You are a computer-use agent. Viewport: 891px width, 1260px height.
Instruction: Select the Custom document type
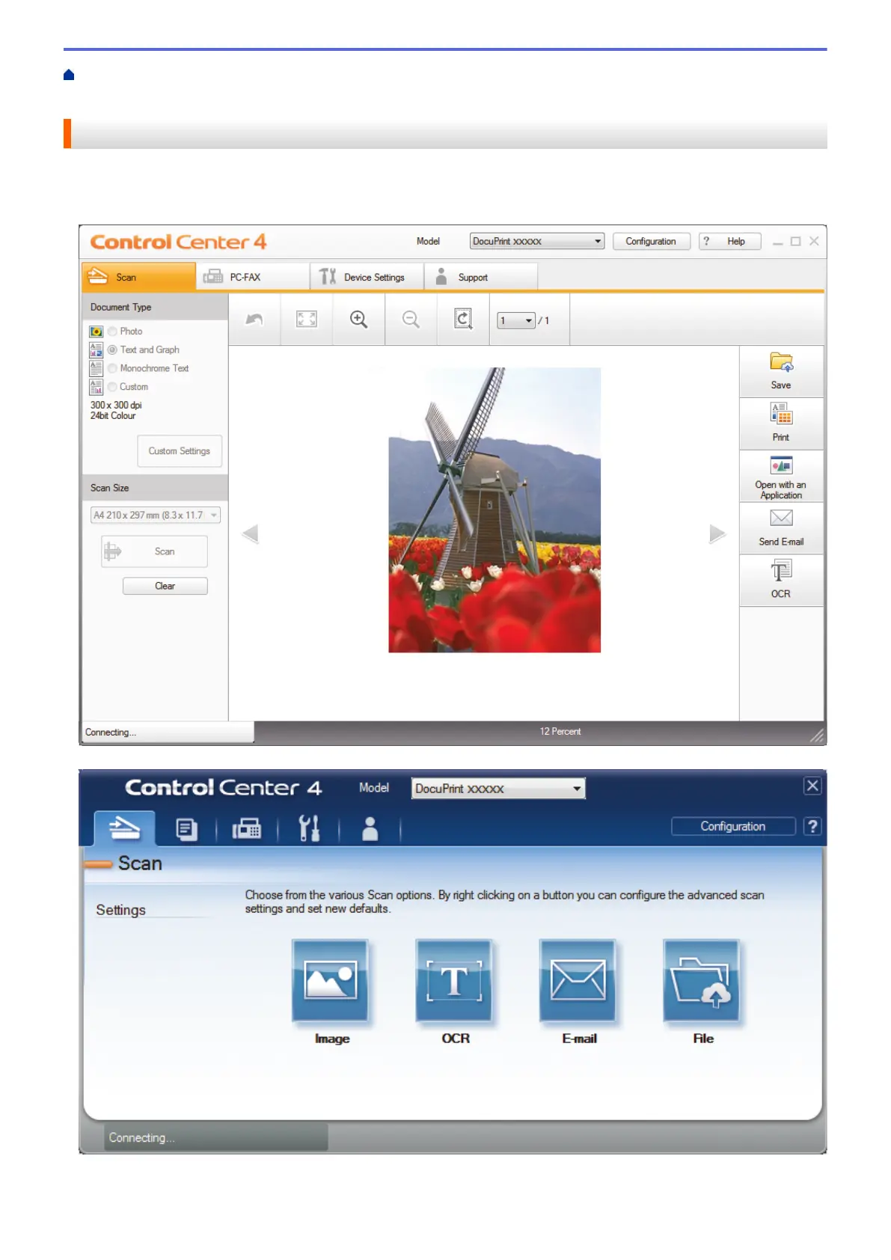click(x=112, y=387)
